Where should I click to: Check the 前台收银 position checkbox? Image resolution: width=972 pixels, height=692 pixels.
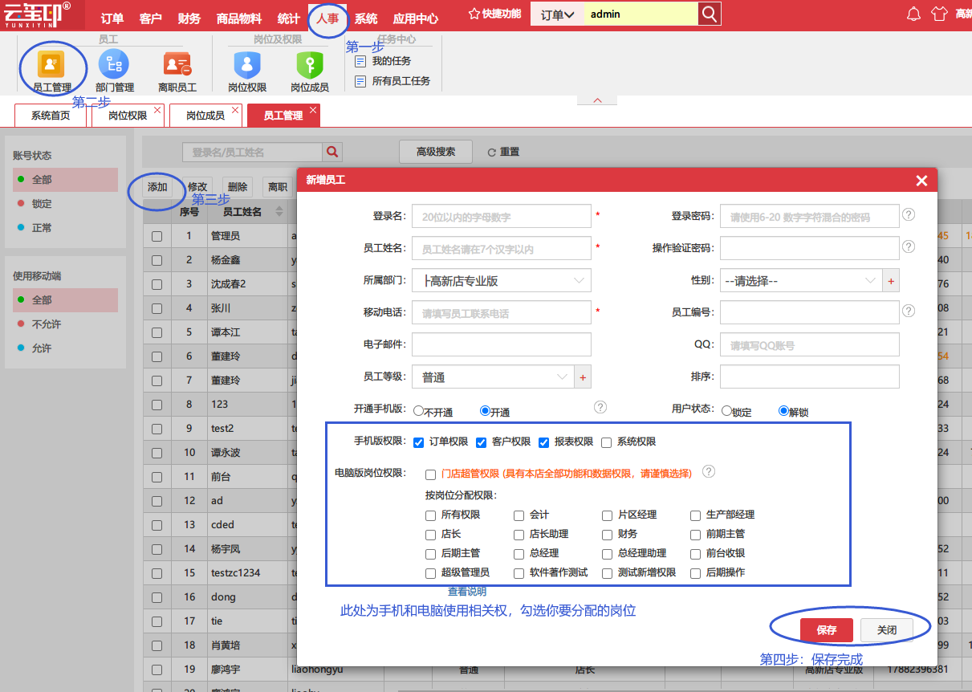click(696, 554)
